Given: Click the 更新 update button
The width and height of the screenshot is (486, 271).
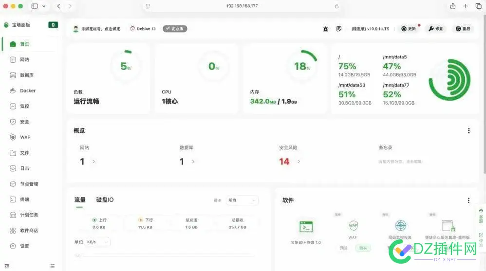Looking at the screenshot, I should pyautogui.click(x=409, y=29).
